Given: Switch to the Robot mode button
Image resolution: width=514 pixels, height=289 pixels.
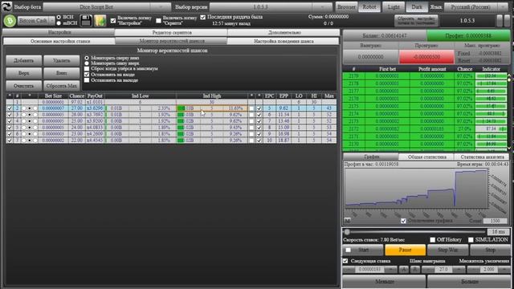Looking at the screenshot, I should click(x=369, y=7).
